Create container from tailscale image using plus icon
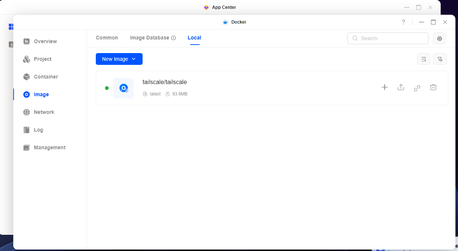The height and width of the screenshot is (251, 458). click(x=385, y=87)
